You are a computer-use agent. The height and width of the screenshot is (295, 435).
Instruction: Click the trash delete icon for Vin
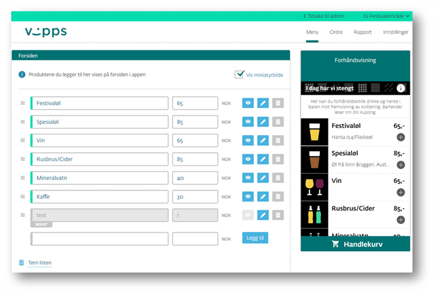click(277, 140)
